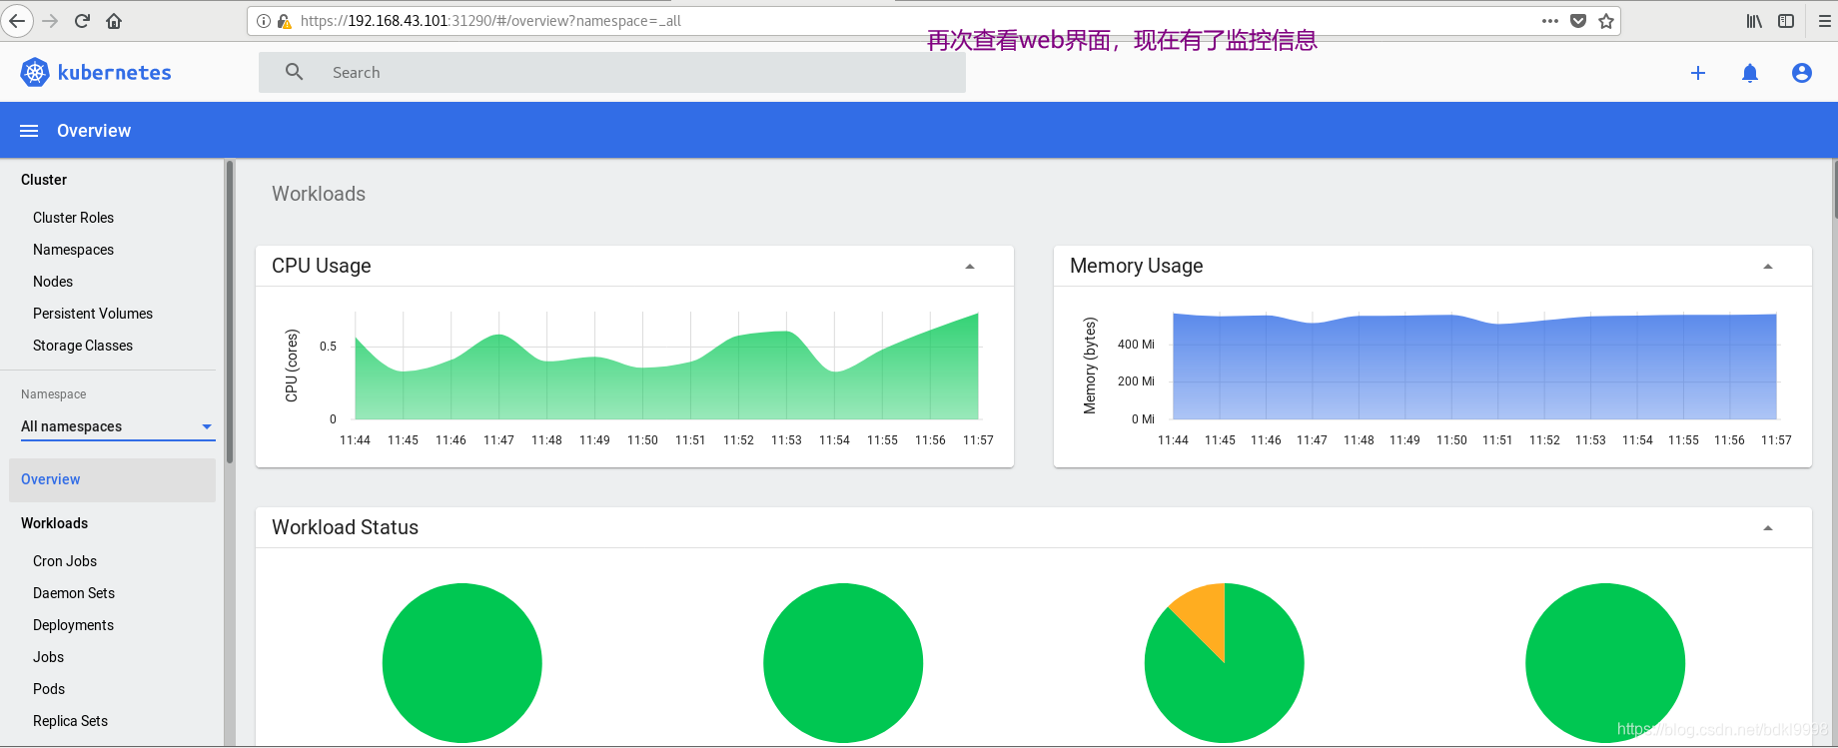
Task: Click the main page vertical scrollbar
Action: [x=1835, y=188]
